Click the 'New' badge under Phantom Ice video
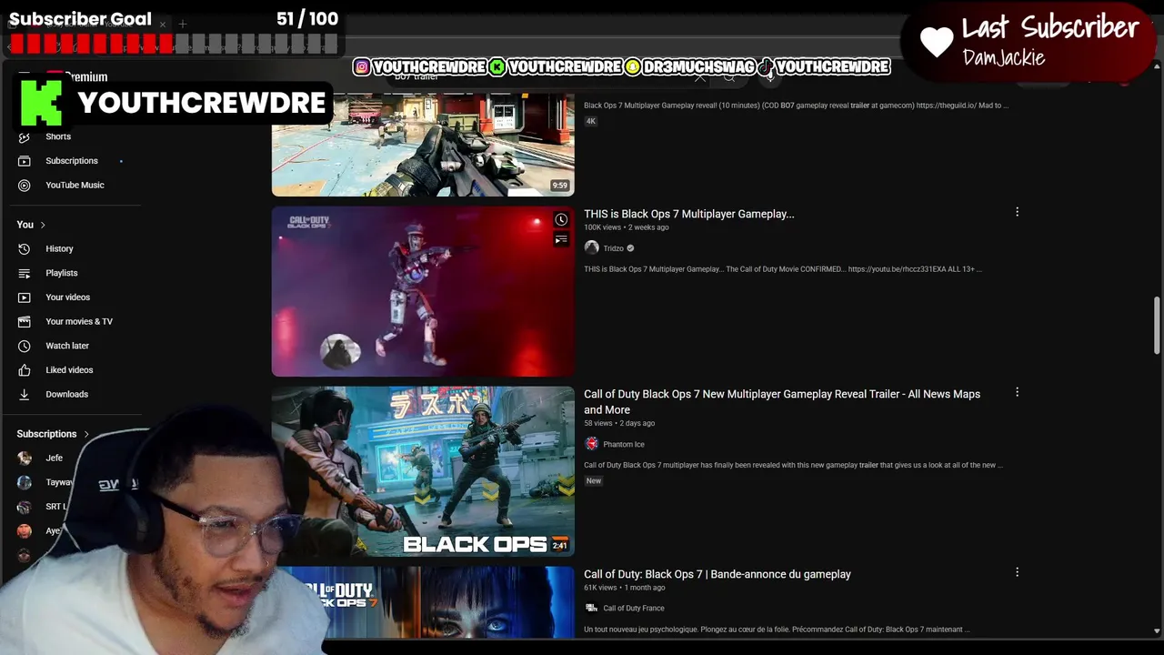 593,480
